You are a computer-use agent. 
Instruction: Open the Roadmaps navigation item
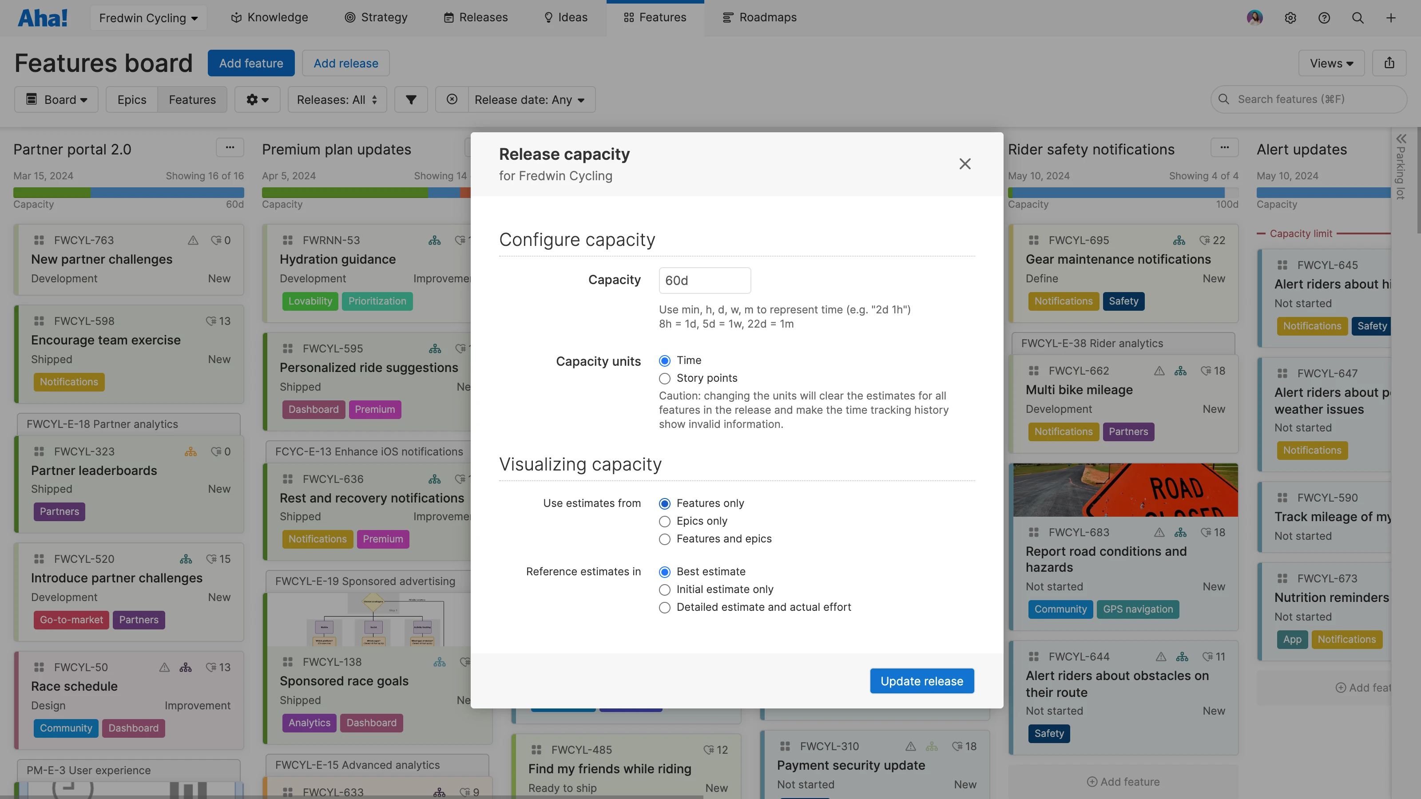coord(759,18)
